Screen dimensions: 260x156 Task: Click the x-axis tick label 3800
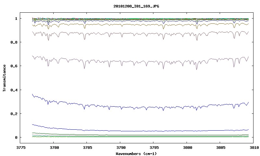(x=188, y=148)
